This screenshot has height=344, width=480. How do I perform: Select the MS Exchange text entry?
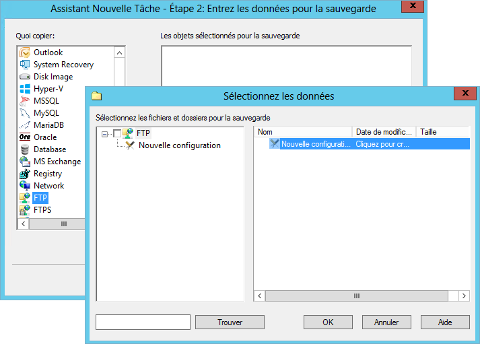(x=57, y=162)
